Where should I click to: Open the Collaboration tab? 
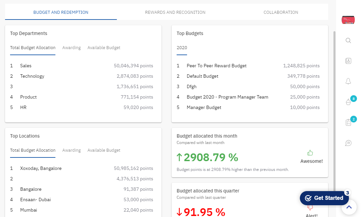281,12
